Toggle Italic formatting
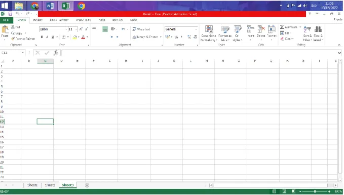This screenshot has width=344, height=195. 47,37
